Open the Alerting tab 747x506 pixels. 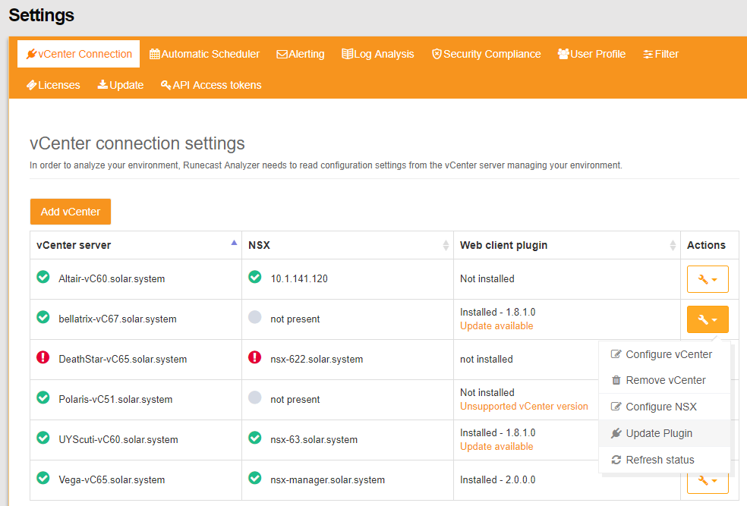tap(300, 54)
